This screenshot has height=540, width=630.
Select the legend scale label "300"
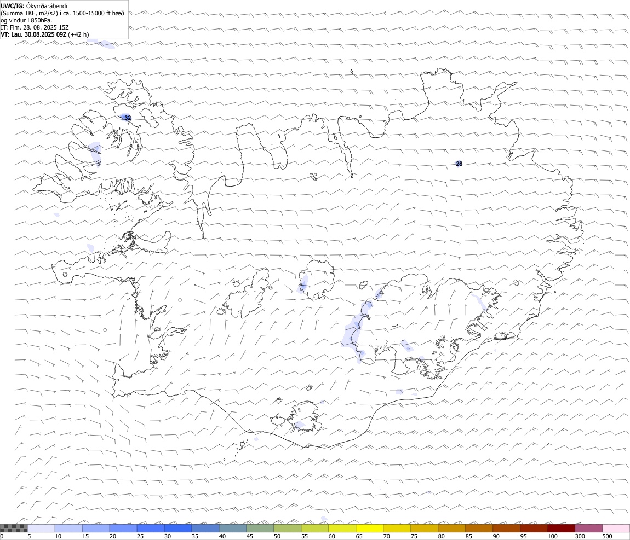point(580,536)
